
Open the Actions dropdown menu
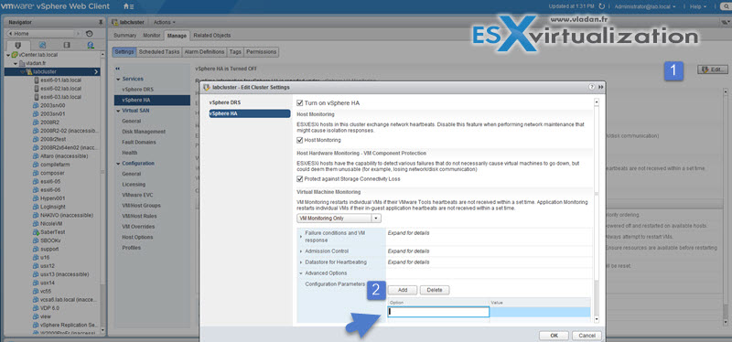165,22
